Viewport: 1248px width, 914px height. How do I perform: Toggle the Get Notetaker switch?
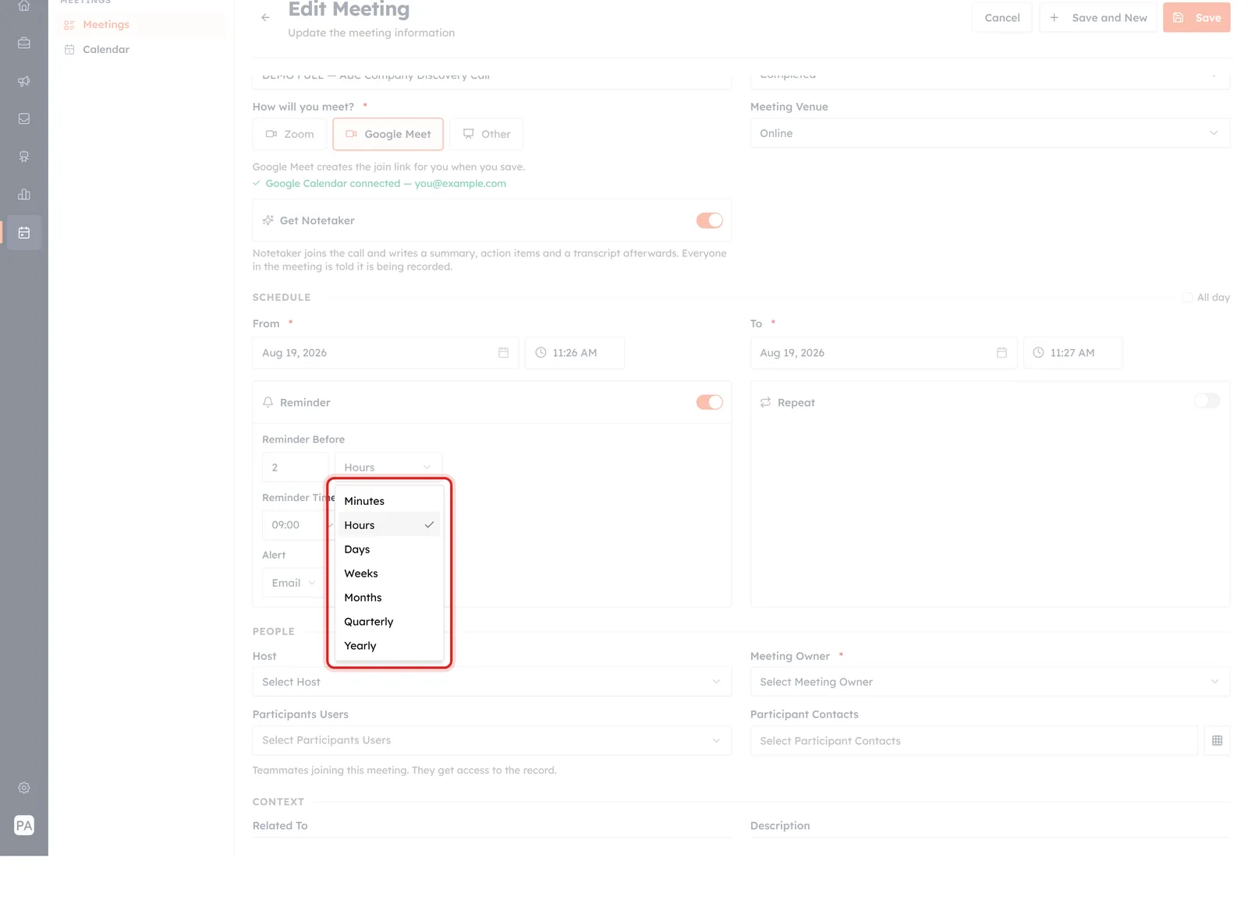coord(710,221)
